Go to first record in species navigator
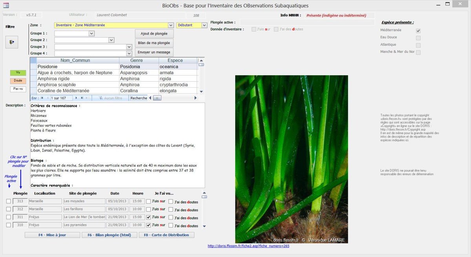 42,98
